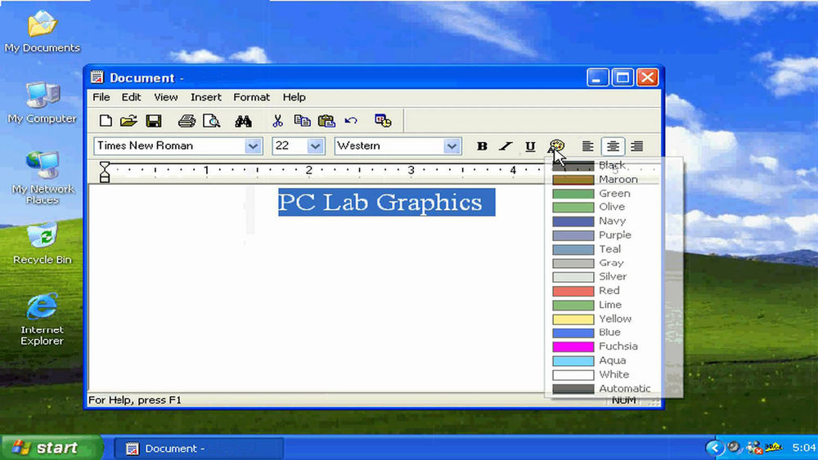
Task: Cut selection with the scissors icon
Action: click(x=278, y=121)
